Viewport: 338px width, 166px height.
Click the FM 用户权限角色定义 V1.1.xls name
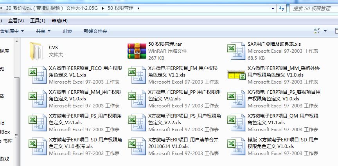[x=183, y=71]
